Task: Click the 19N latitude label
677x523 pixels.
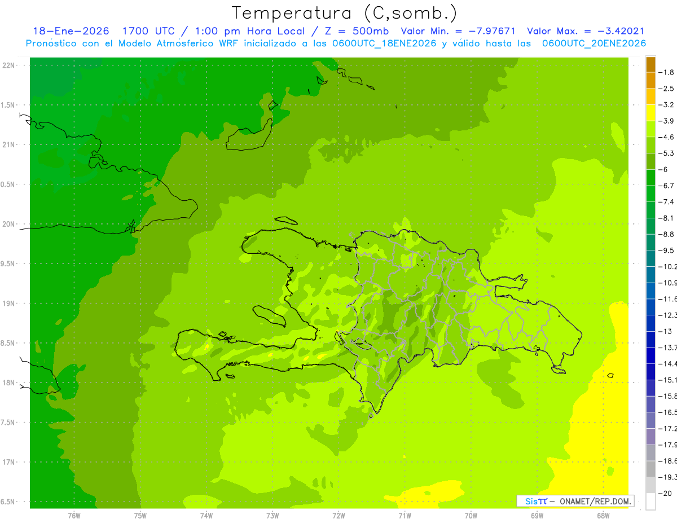Action: [x=9, y=304]
